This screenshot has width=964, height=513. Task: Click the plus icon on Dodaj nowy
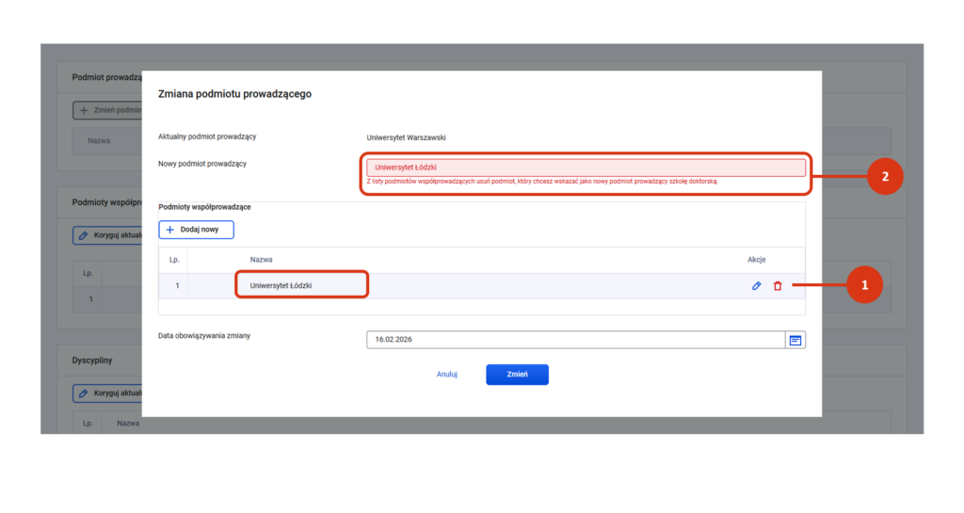(x=170, y=230)
